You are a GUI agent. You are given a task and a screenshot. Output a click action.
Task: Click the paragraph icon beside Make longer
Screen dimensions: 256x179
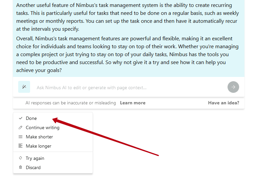21,146
